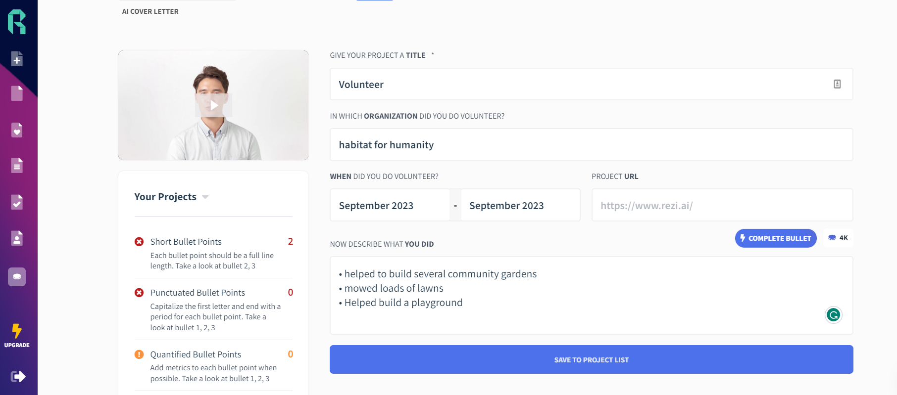Click the 4K token credits badge
This screenshot has height=395, width=897.
(838, 238)
